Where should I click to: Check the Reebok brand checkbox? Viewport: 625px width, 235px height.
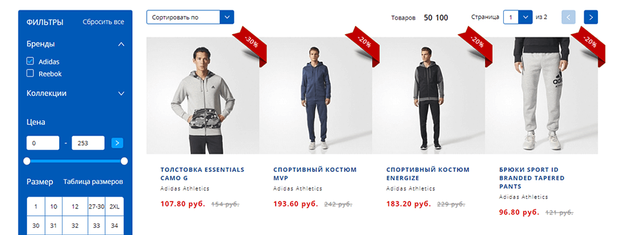tap(30, 73)
